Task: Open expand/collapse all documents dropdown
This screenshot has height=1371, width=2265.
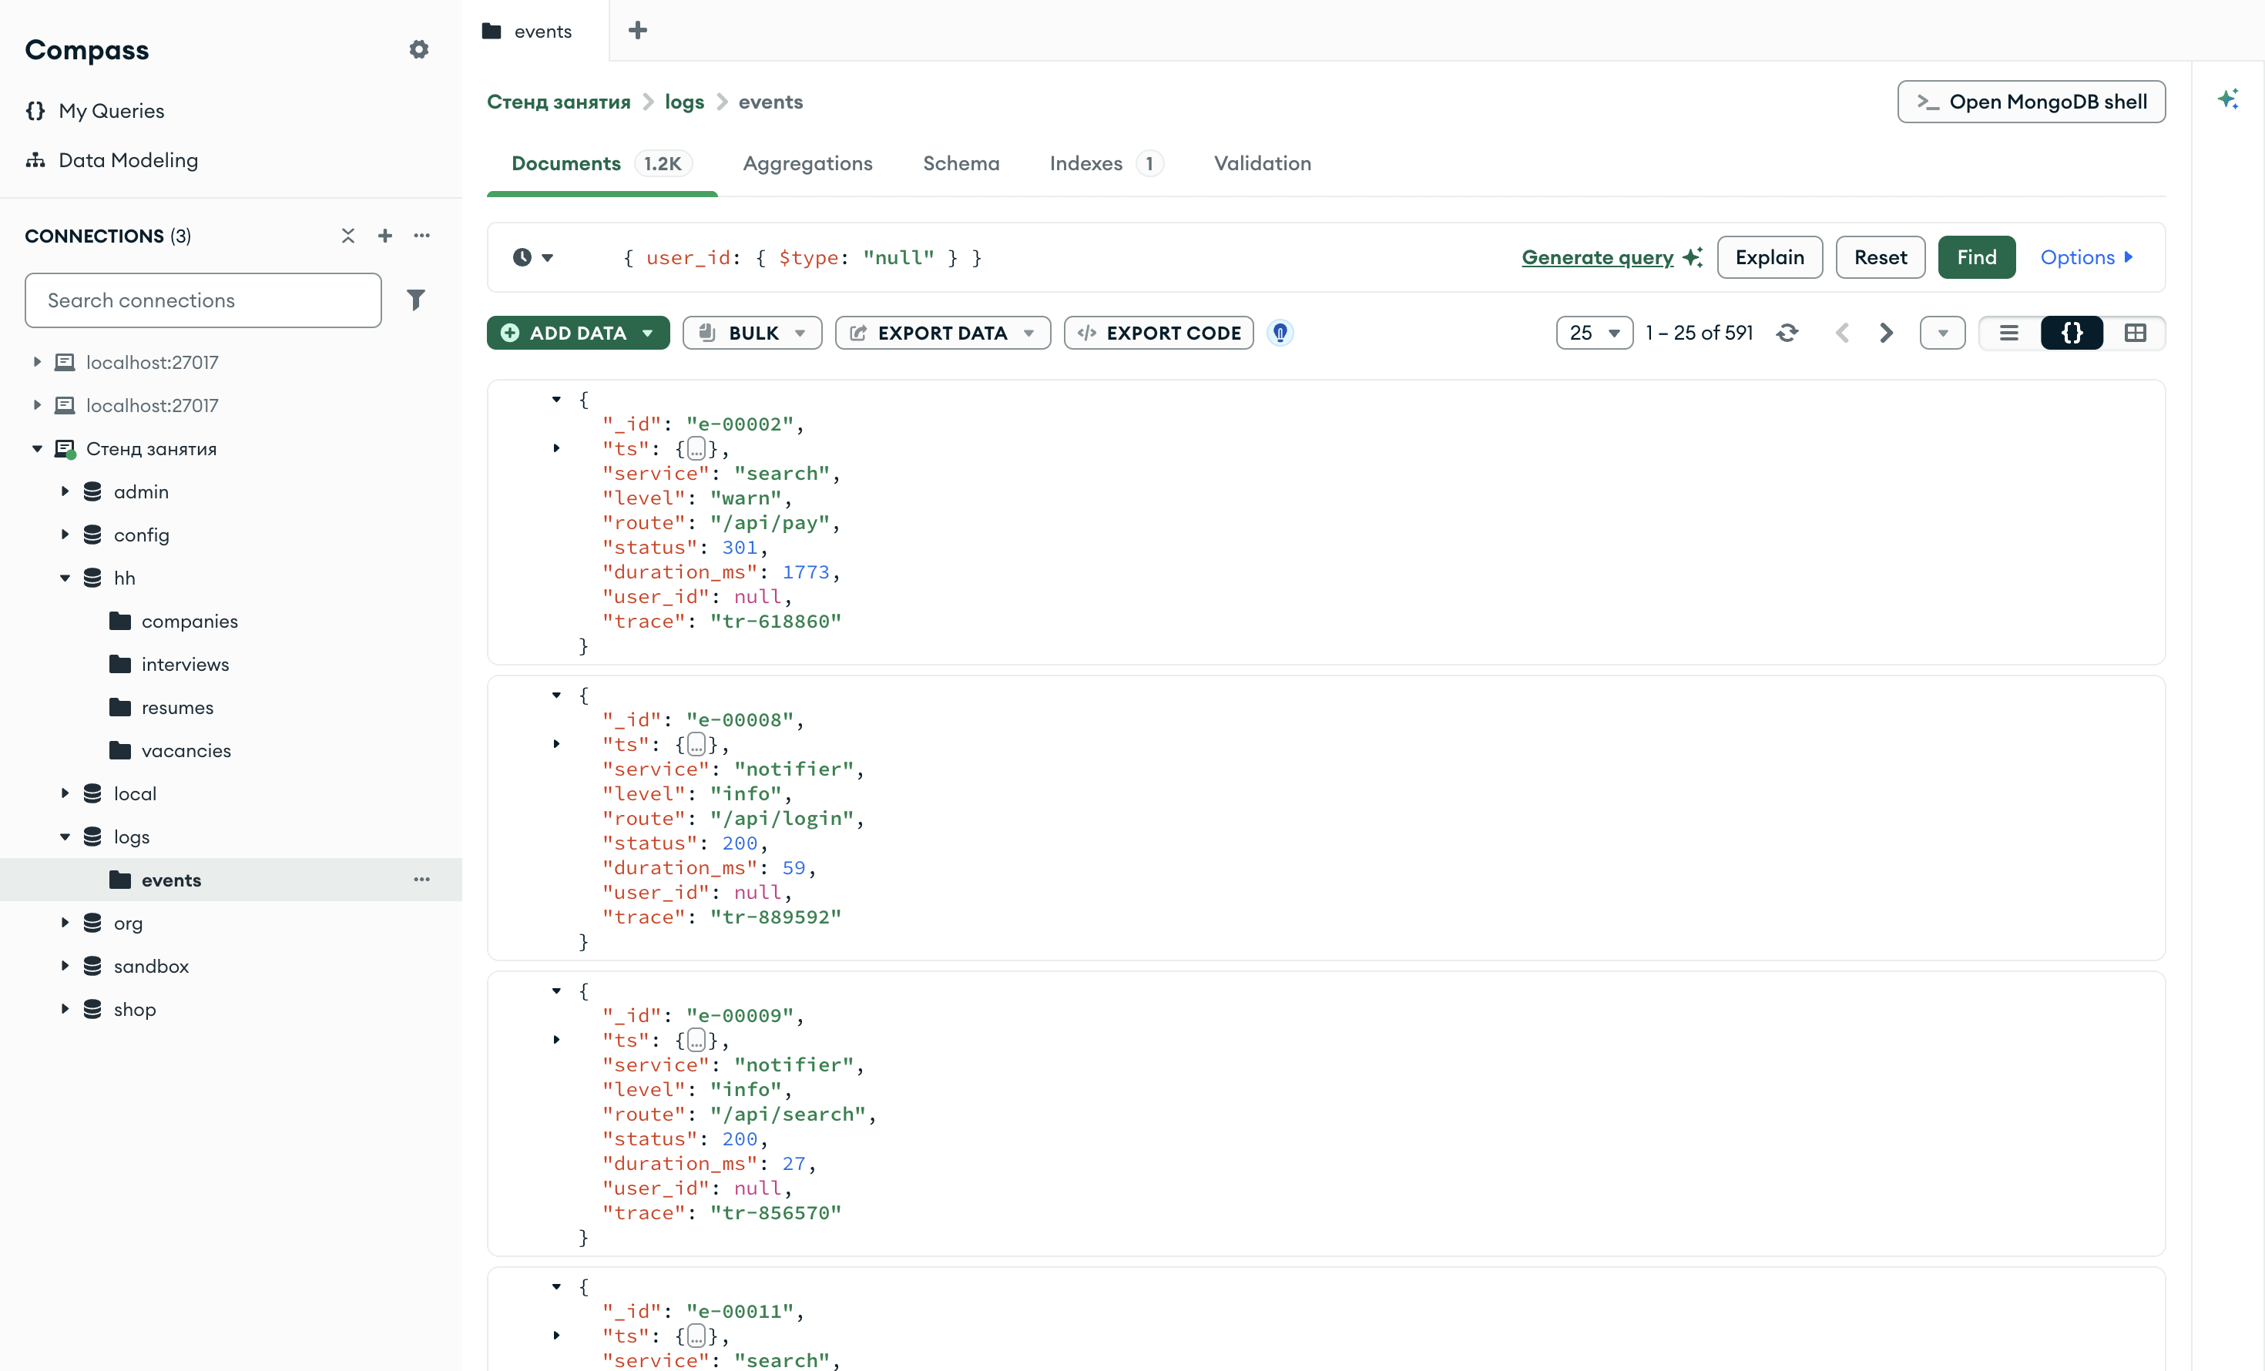Action: (1942, 333)
